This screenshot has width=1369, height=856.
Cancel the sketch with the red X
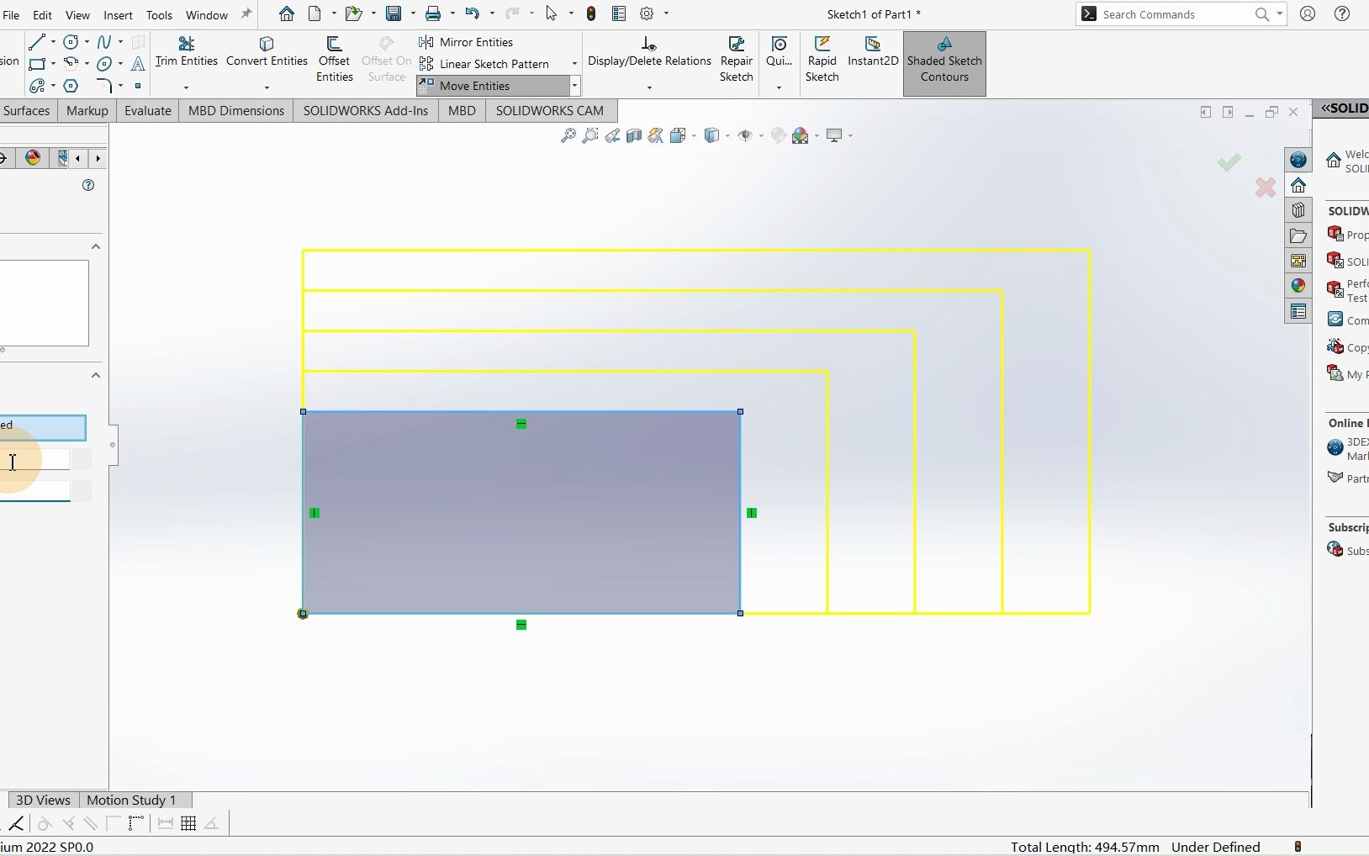pyautogui.click(x=1265, y=188)
